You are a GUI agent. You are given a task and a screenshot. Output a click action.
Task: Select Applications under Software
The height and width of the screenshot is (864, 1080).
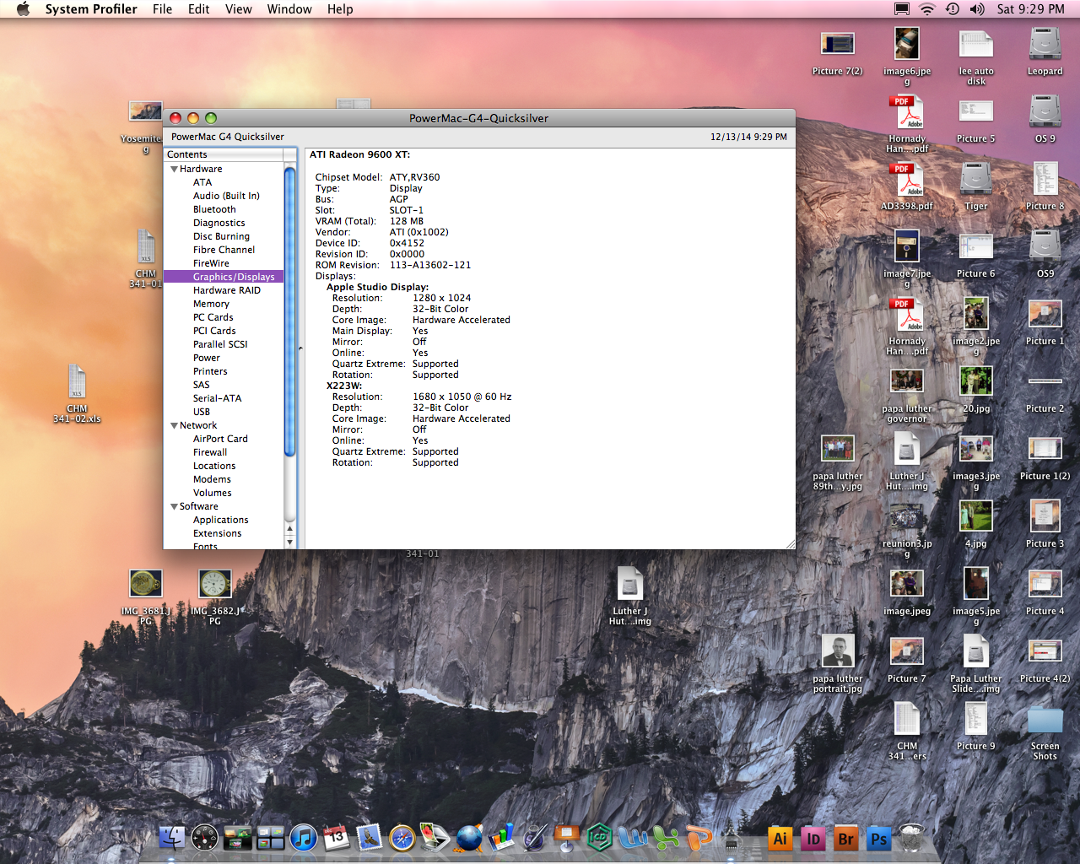point(220,520)
